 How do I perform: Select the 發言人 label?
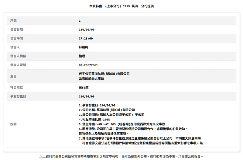[x=15, y=47]
